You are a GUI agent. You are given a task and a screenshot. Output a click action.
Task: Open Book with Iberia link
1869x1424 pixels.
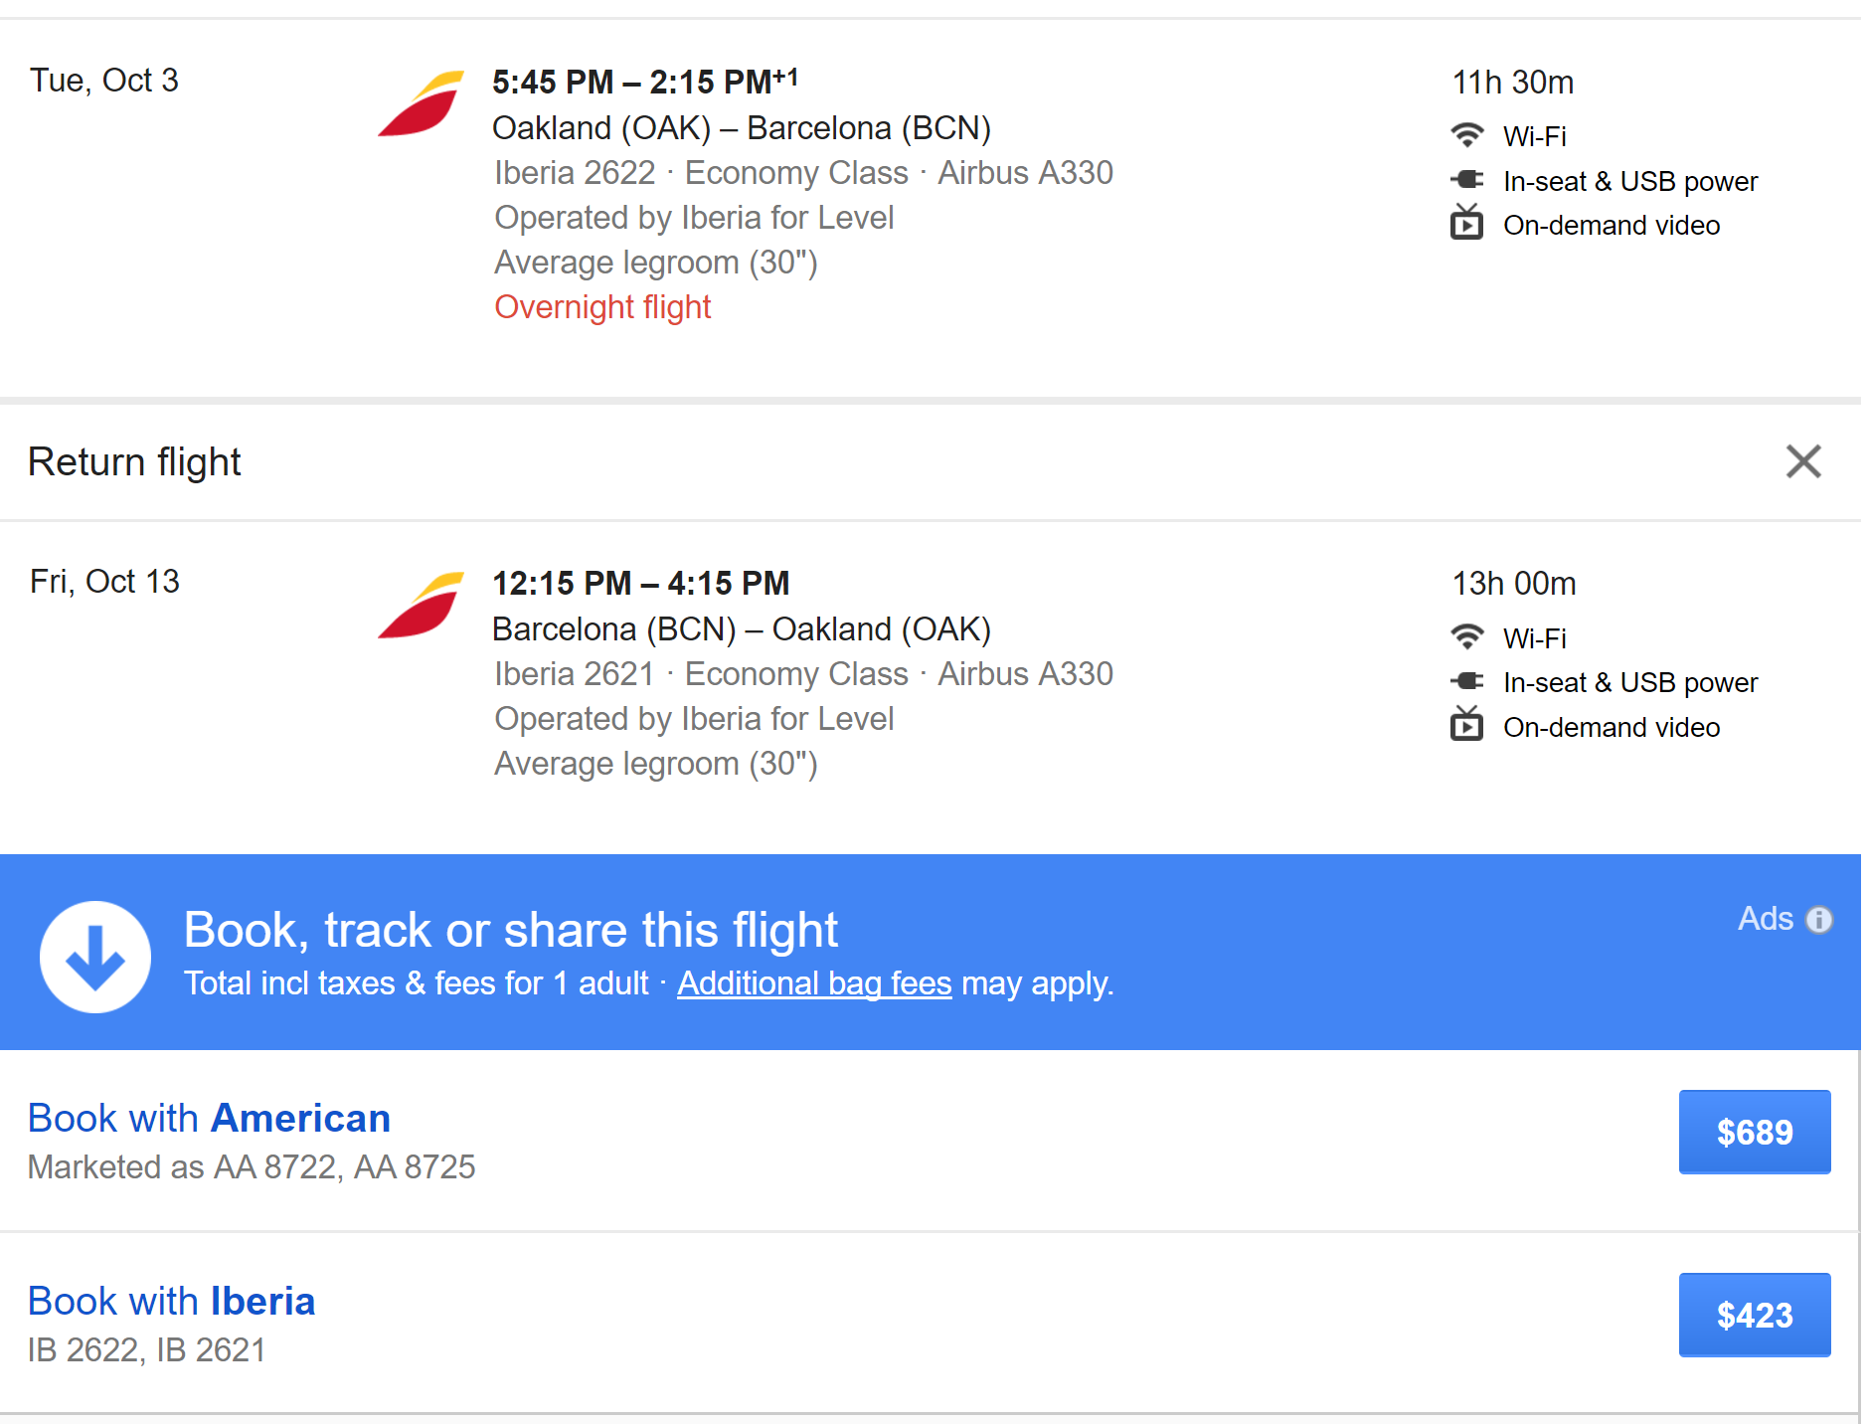click(171, 1302)
